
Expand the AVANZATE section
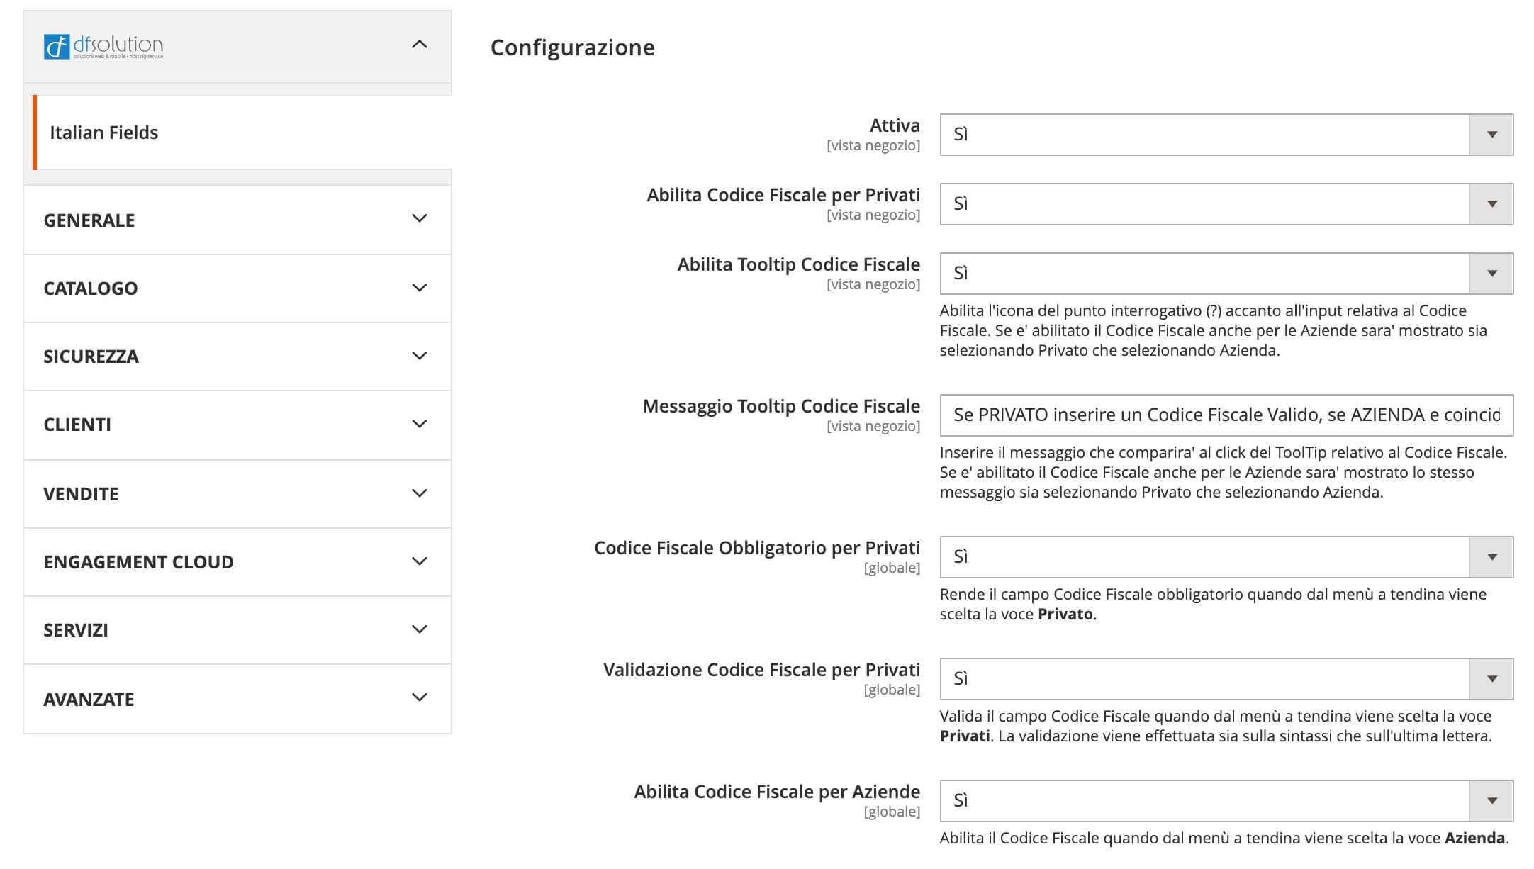237,699
